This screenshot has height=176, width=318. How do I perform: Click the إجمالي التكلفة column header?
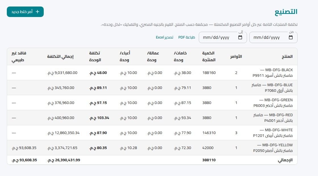pyautogui.click(x=60, y=56)
